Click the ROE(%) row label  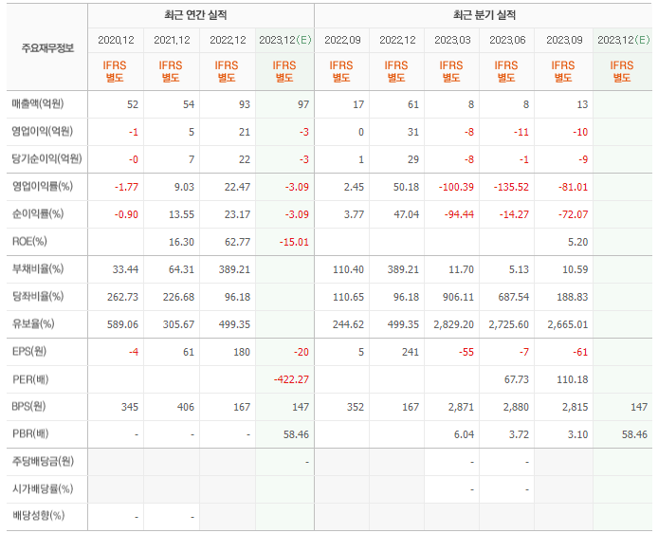tap(29, 241)
